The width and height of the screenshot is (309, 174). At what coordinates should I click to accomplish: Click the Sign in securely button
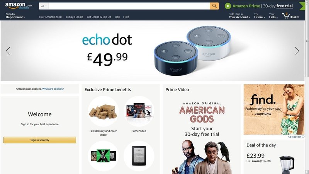click(40, 140)
